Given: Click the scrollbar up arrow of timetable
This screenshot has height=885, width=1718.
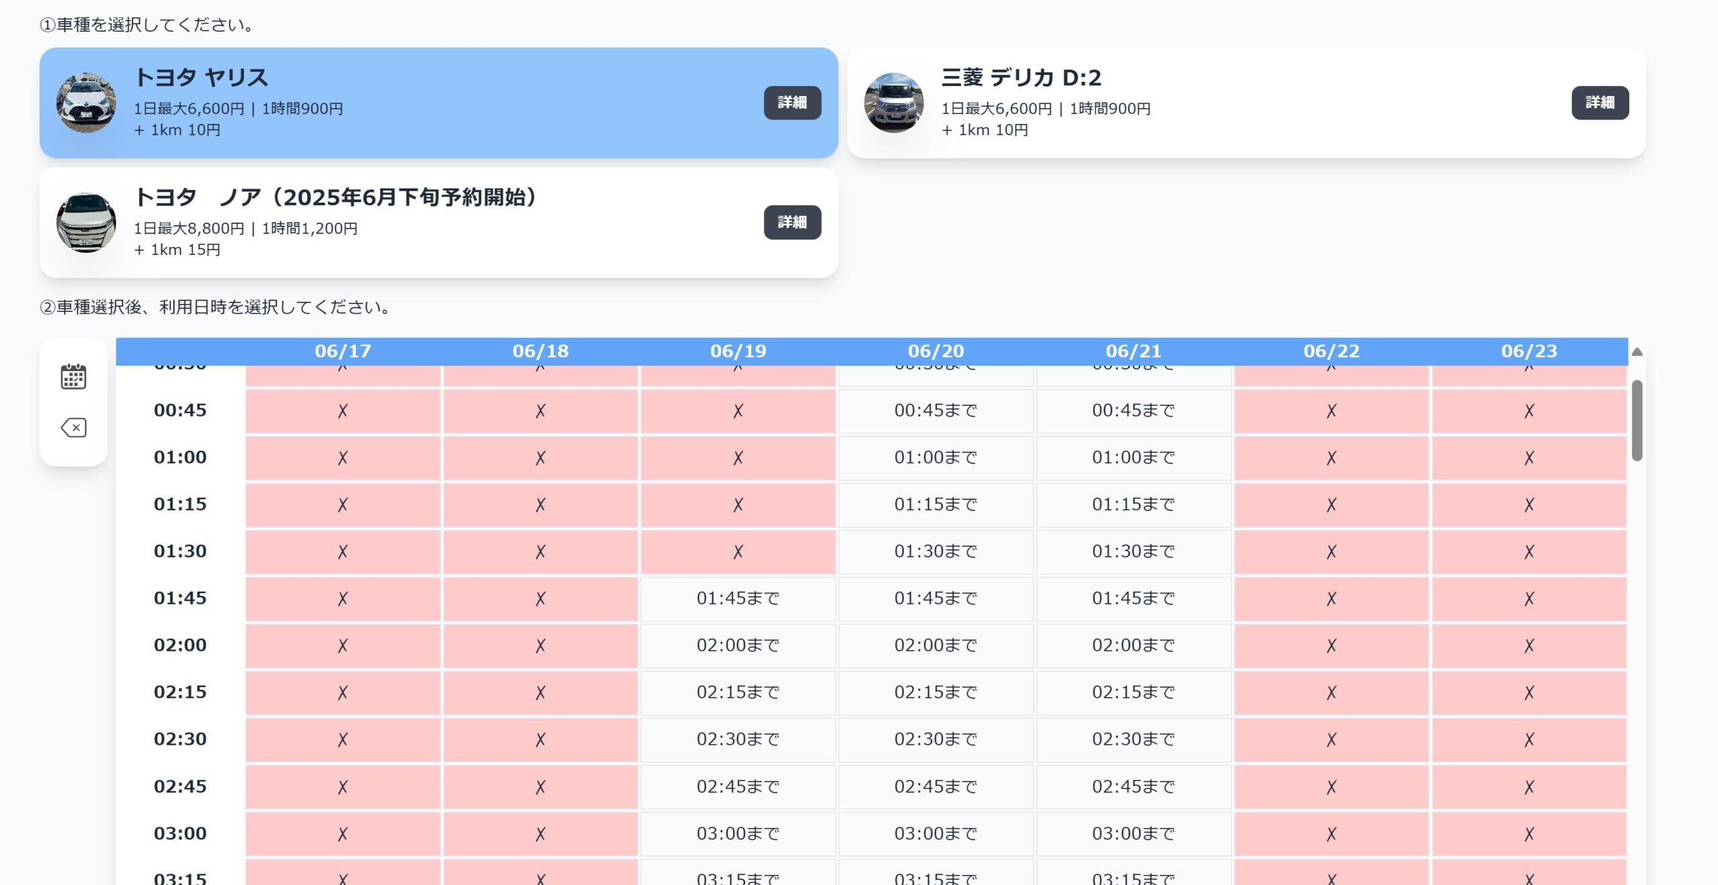Looking at the screenshot, I should pos(1637,352).
